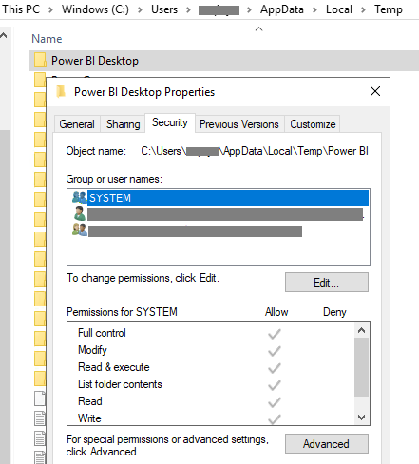Click the Edit... permissions button
The height and width of the screenshot is (464, 419).
tap(327, 283)
